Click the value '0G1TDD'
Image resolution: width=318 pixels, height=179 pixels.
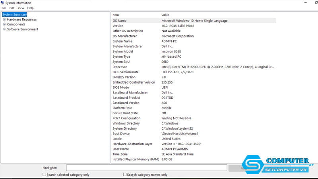click(x=167, y=97)
